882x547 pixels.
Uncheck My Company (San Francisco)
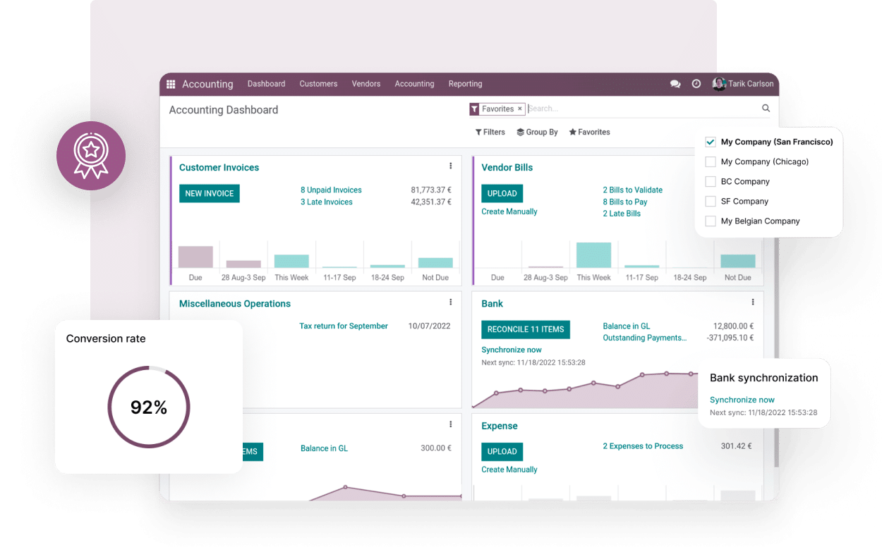[x=709, y=141]
